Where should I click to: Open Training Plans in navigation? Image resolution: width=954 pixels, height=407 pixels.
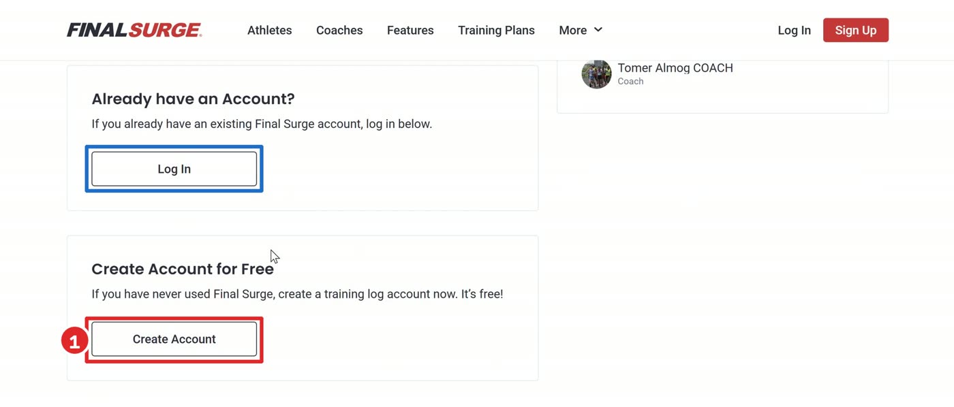tap(496, 31)
